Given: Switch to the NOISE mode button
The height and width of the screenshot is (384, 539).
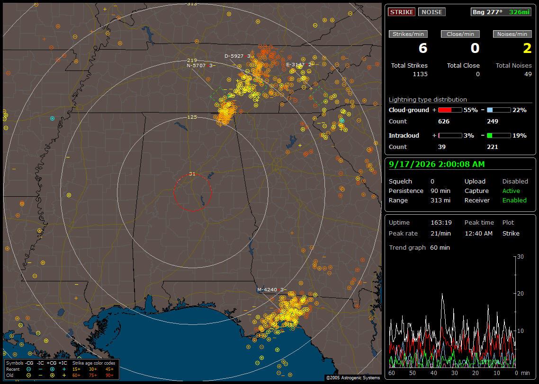Looking at the screenshot, I should click(432, 12).
